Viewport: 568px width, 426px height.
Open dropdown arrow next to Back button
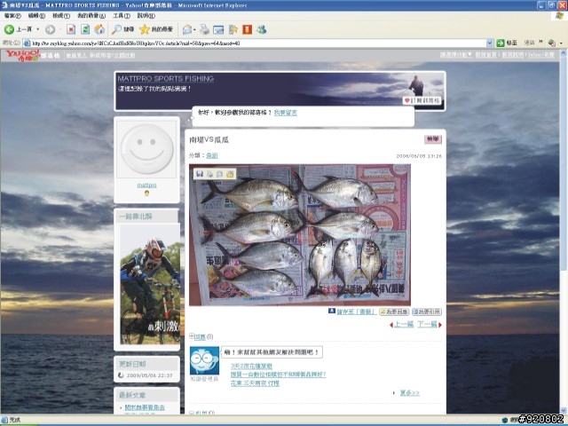(37, 29)
